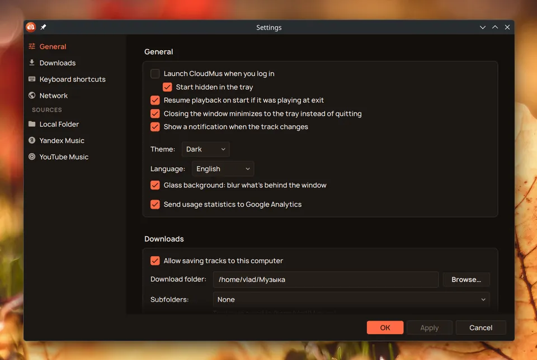Open Yandex Music source settings
Image resolution: width=537 pixels, height=360 pixels.
[x=62, y=141]
